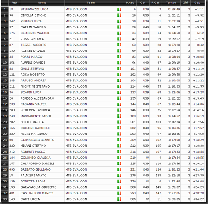
Task: Click flag icon next to CAFFI LUCIA
Action: pyautogui.click(x=119, y=199)
